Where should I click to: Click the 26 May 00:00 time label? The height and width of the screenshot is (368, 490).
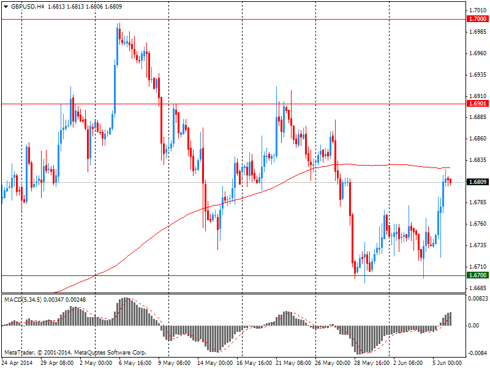pos(333,363)
